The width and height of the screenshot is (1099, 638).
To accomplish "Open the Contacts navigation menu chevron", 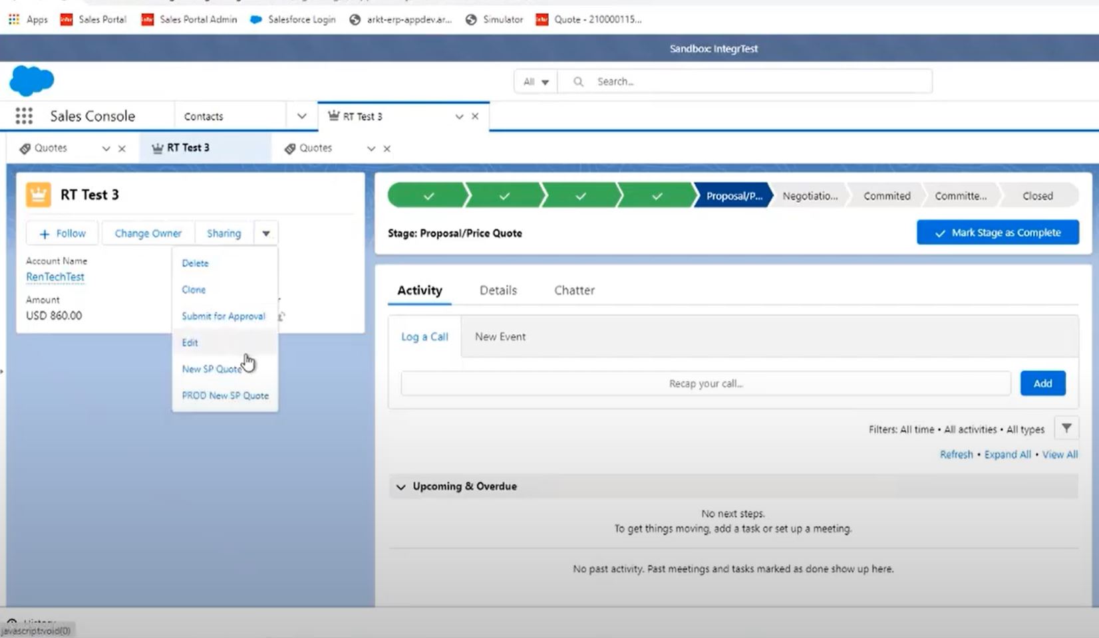I will 301,116.
